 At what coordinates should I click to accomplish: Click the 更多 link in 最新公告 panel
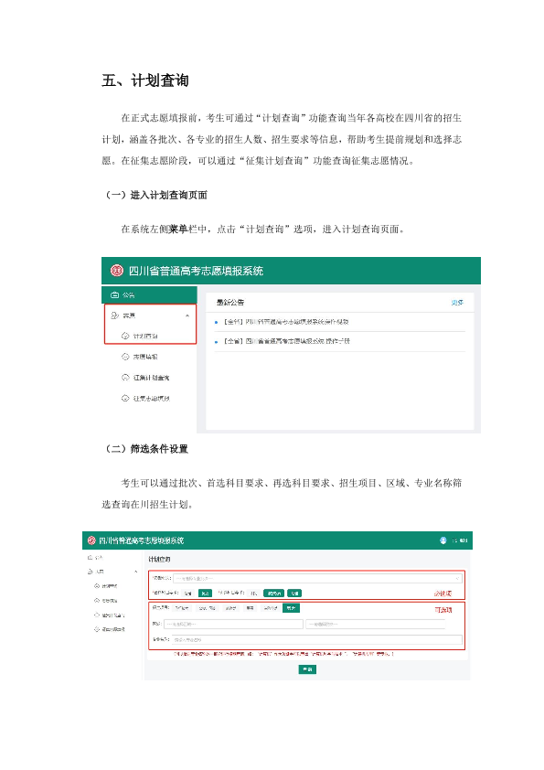point(457,303)
